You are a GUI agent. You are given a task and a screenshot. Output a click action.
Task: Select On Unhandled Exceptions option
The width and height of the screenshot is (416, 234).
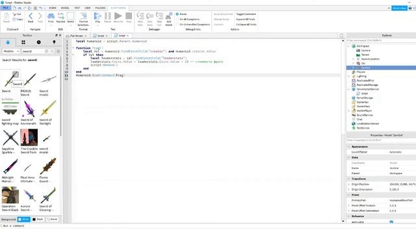(x=193, y=25)
